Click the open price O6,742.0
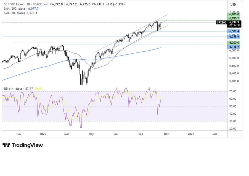The image size is (249, 176). click(x=57, y=4)
